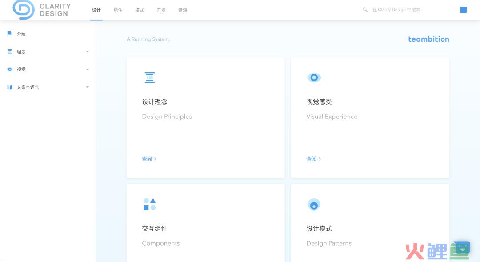The width and height of the screenshot is (480, 262).
Task: Click the Design Patterns subtitle
Action: (x=329, y=243)
